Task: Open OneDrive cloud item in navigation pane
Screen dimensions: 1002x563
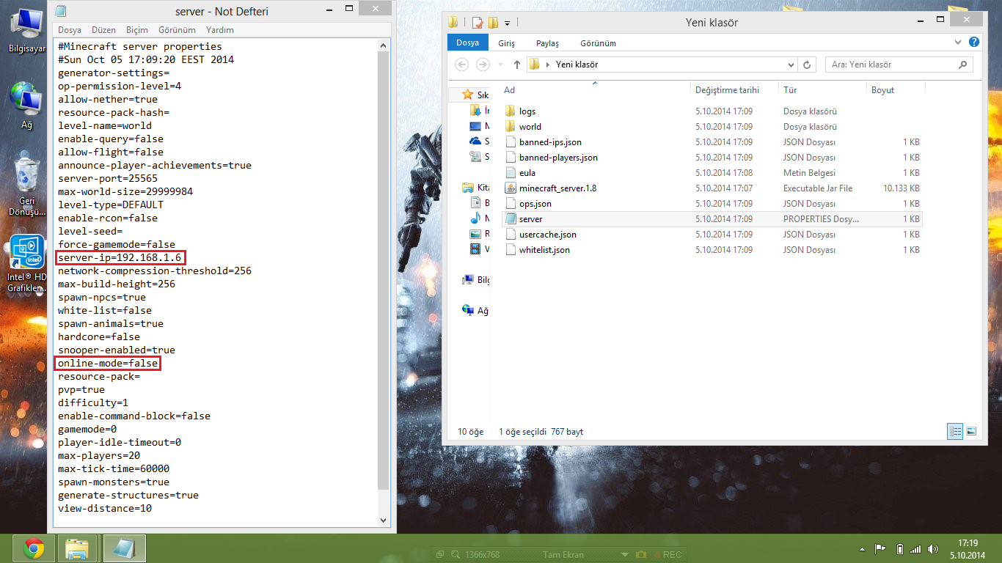Action: (x=475, y=141)
